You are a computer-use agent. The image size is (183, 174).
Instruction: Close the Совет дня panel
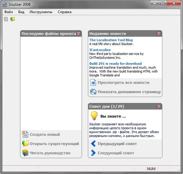pos(159,106)
